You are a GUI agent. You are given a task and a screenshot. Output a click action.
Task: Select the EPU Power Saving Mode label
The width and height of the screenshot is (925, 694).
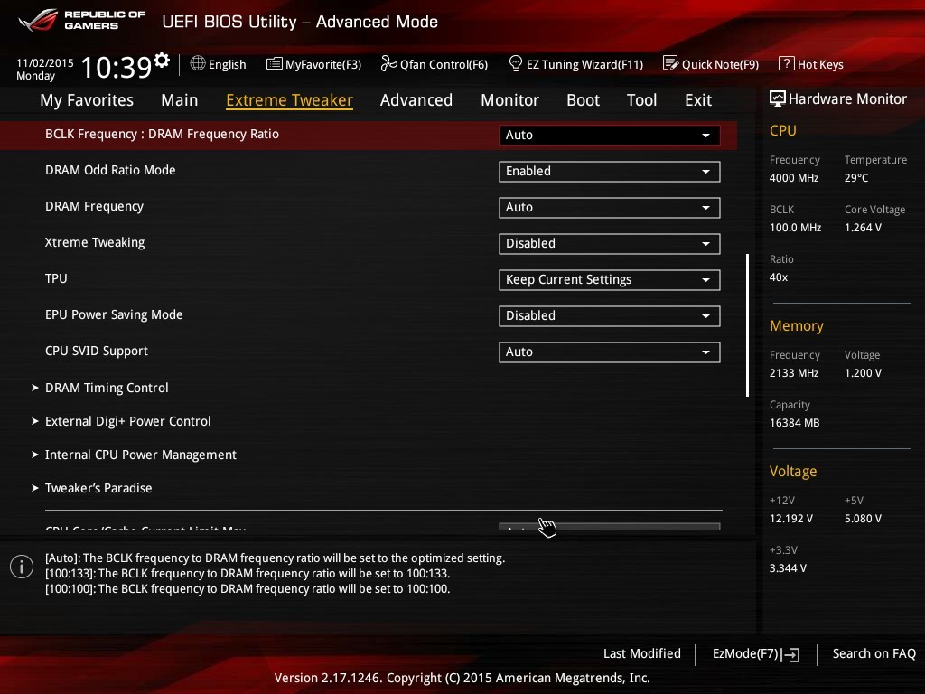tap(114, 314)
